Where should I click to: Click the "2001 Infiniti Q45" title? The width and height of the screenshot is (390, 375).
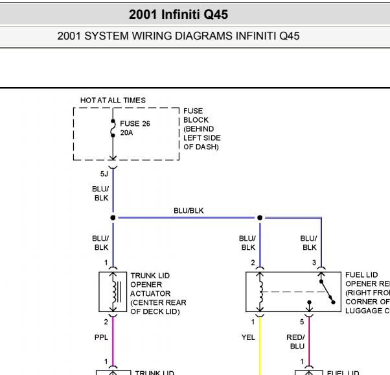point(178,14)
